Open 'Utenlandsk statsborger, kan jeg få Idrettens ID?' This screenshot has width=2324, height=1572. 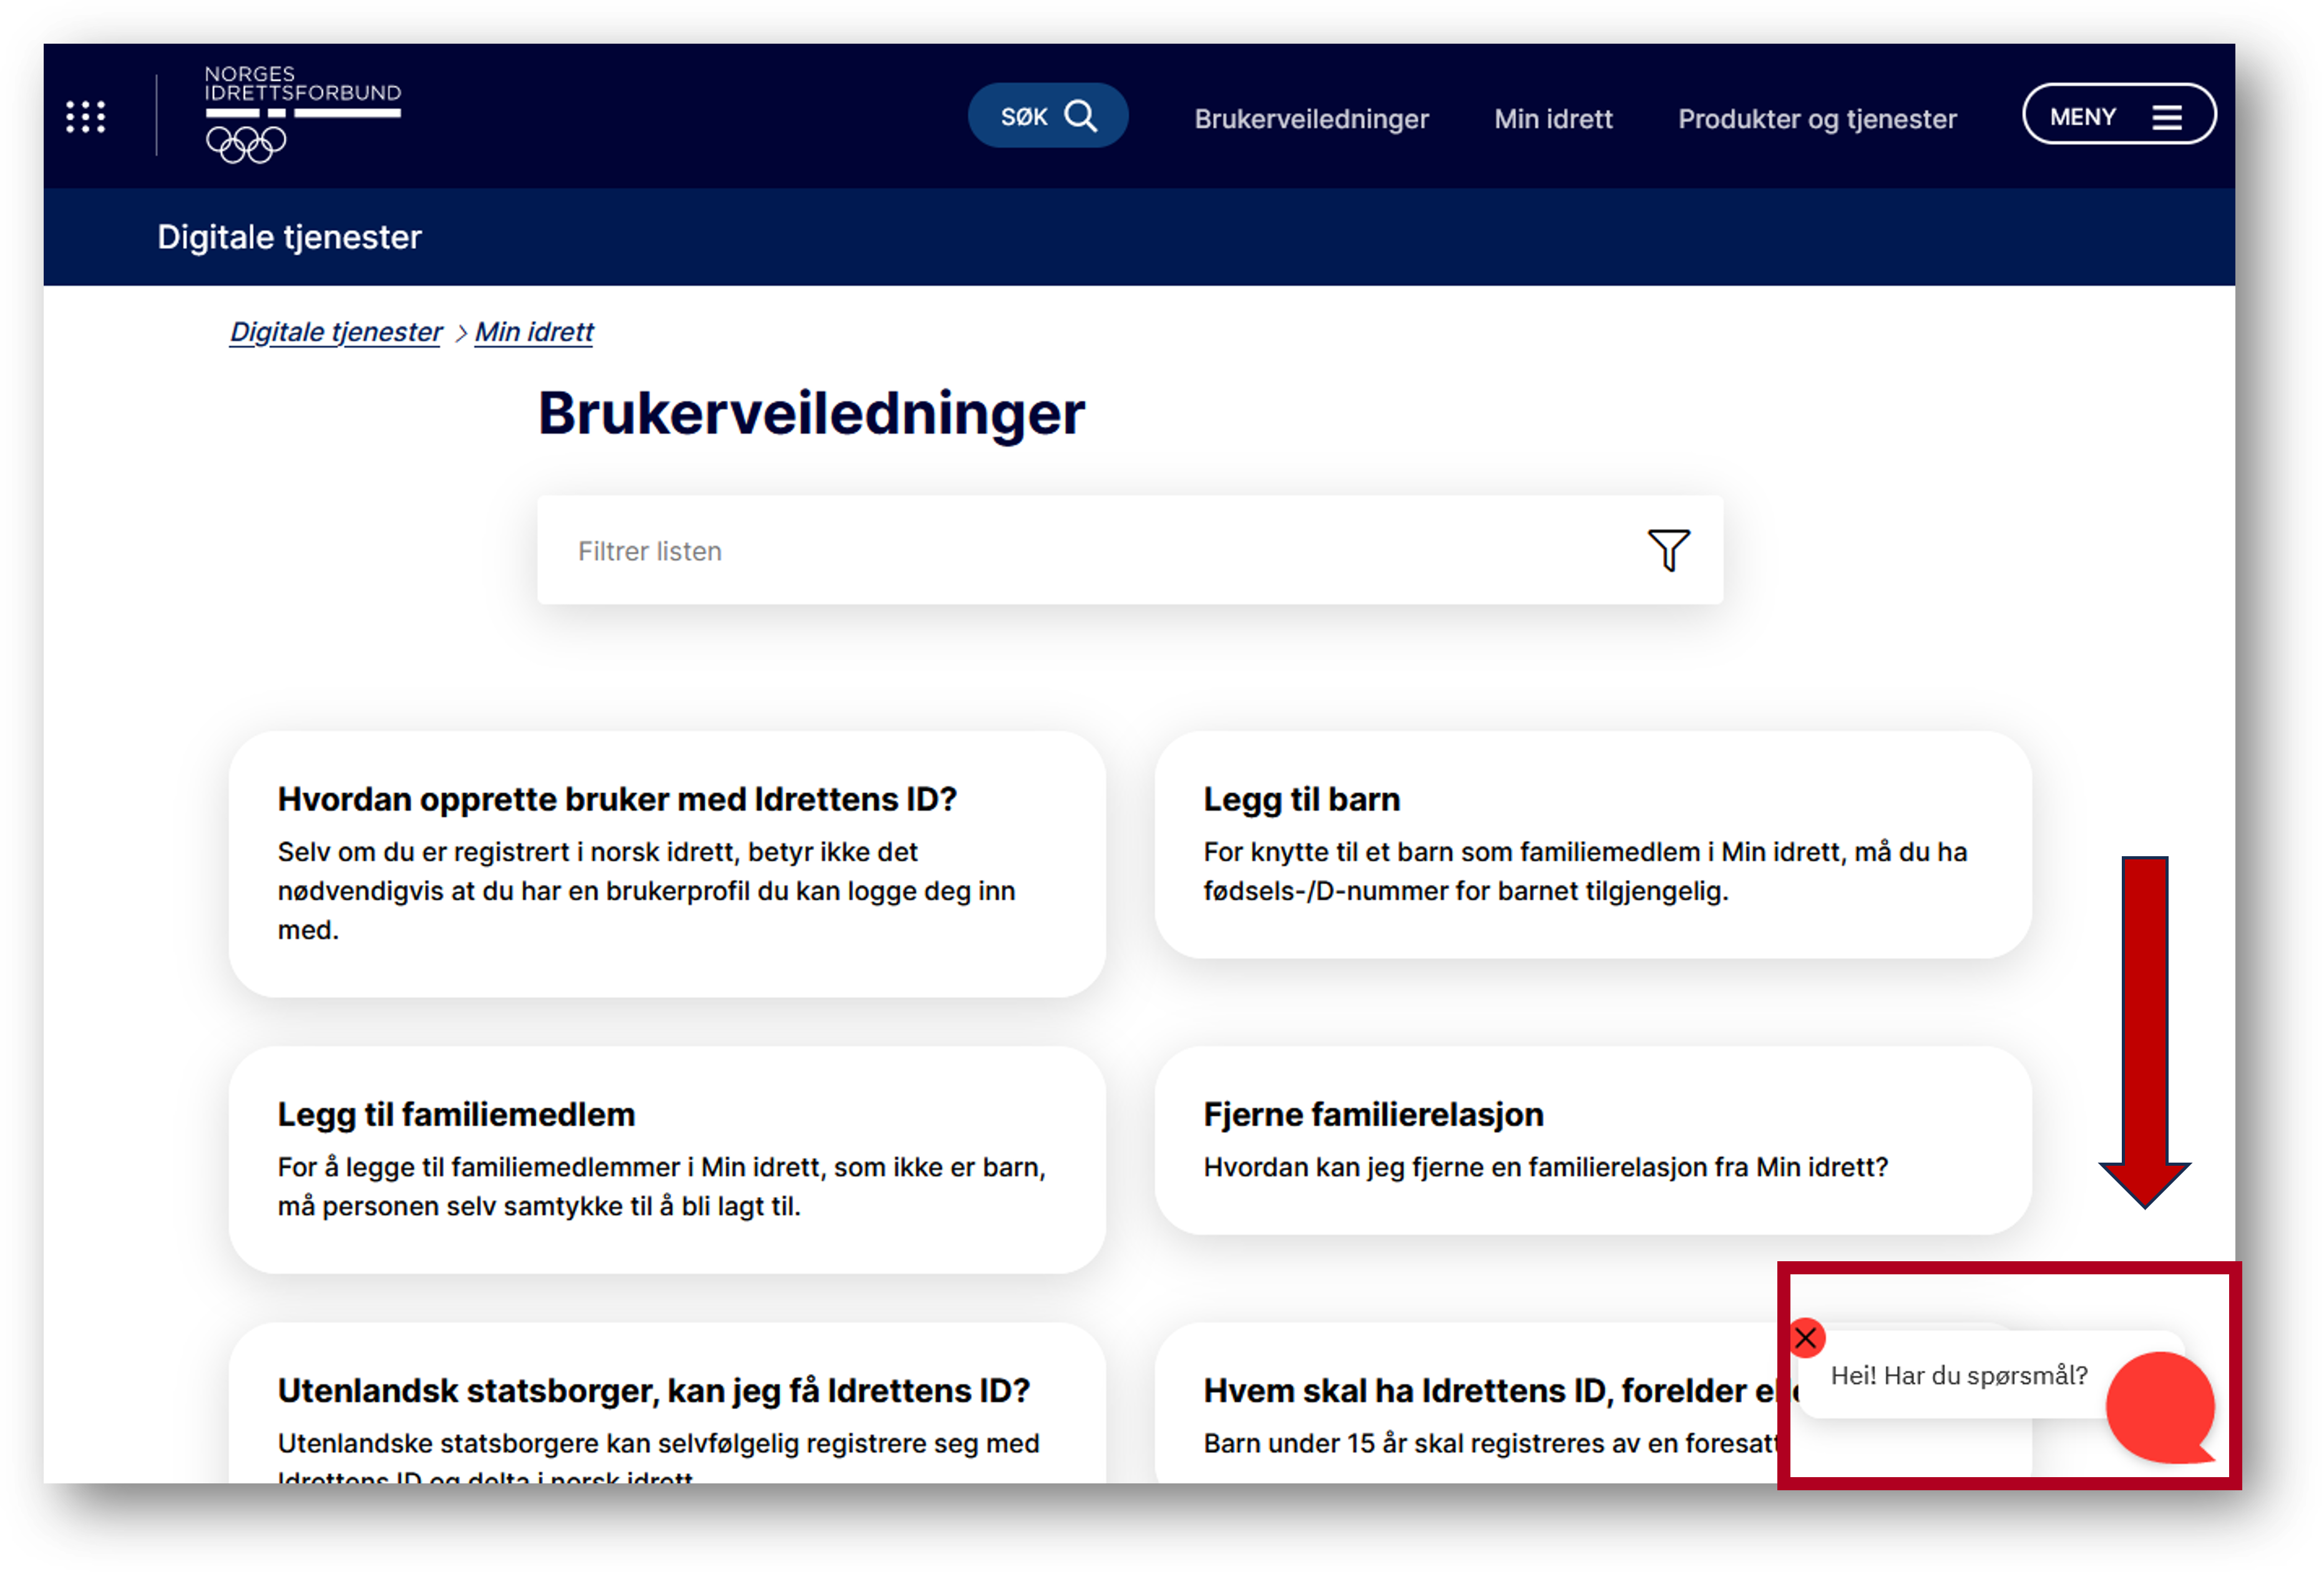[667, 1403]
